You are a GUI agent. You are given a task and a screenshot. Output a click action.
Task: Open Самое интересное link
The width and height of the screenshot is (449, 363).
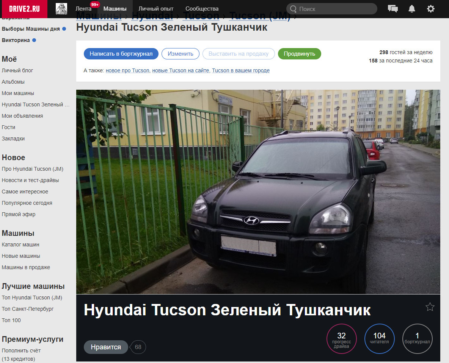tap(25, 192)
